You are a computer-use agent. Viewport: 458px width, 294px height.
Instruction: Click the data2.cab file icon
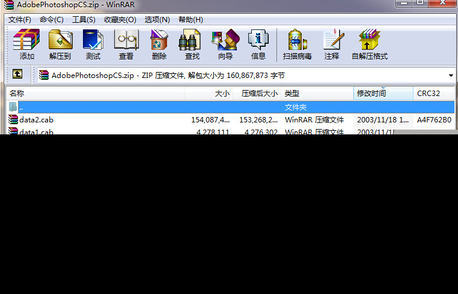click(x=13, y=119)
